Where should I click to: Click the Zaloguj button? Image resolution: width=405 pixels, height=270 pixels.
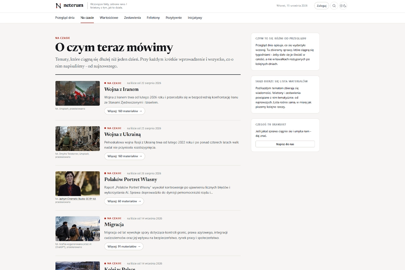tap(322, 6)
